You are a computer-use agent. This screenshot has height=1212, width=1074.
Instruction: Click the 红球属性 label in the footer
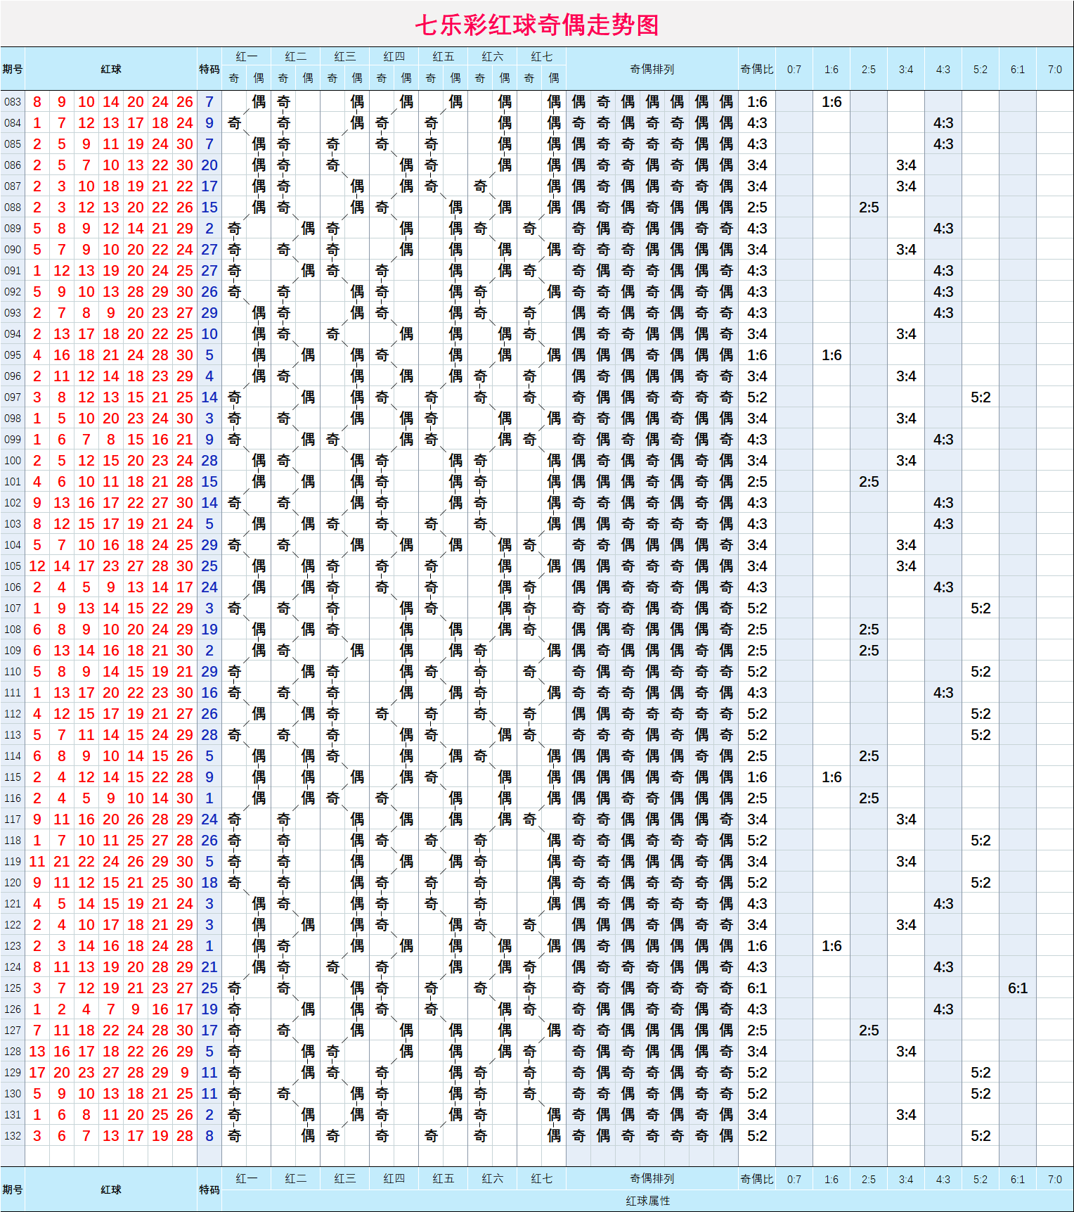tap(647, 1201)
